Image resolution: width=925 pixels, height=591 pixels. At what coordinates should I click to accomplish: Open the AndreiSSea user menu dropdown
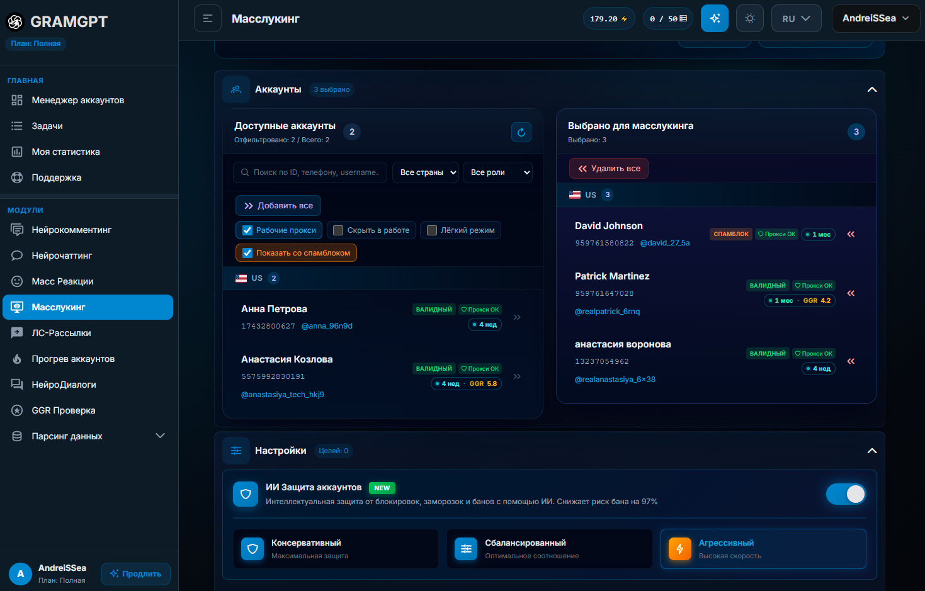[876, 19]
